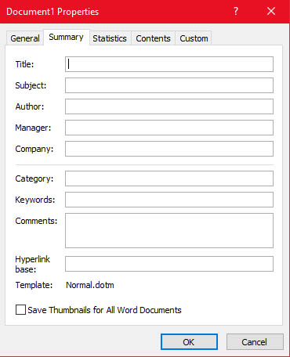Select the Manager text box
The width and height of the screenshot is (290, 357).
(x=169, y=128)
